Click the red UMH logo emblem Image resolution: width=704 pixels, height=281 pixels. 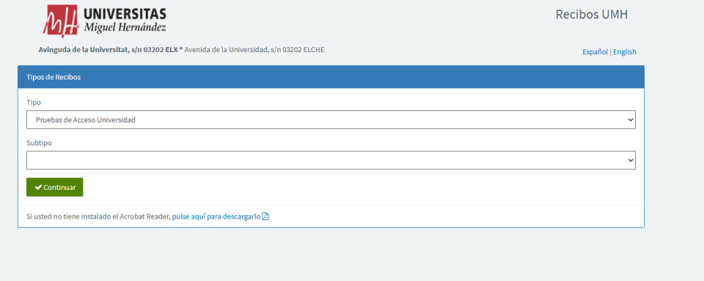pyautogui.click(x=60, y=21)
